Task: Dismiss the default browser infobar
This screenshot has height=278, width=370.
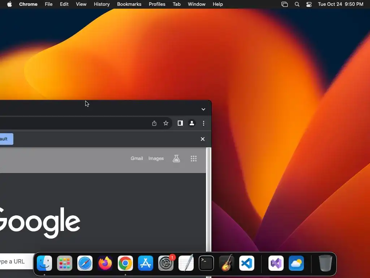Action: click(203, 139)
